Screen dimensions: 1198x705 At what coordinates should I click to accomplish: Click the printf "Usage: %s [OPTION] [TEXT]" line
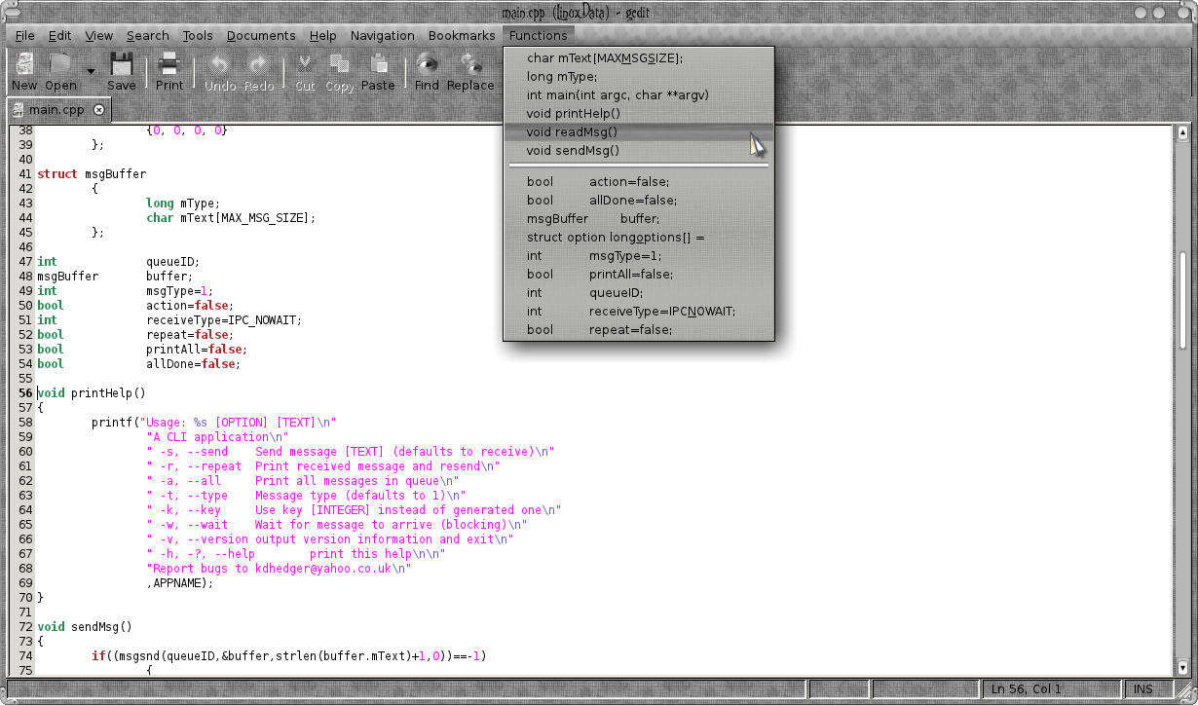[213, 423]
